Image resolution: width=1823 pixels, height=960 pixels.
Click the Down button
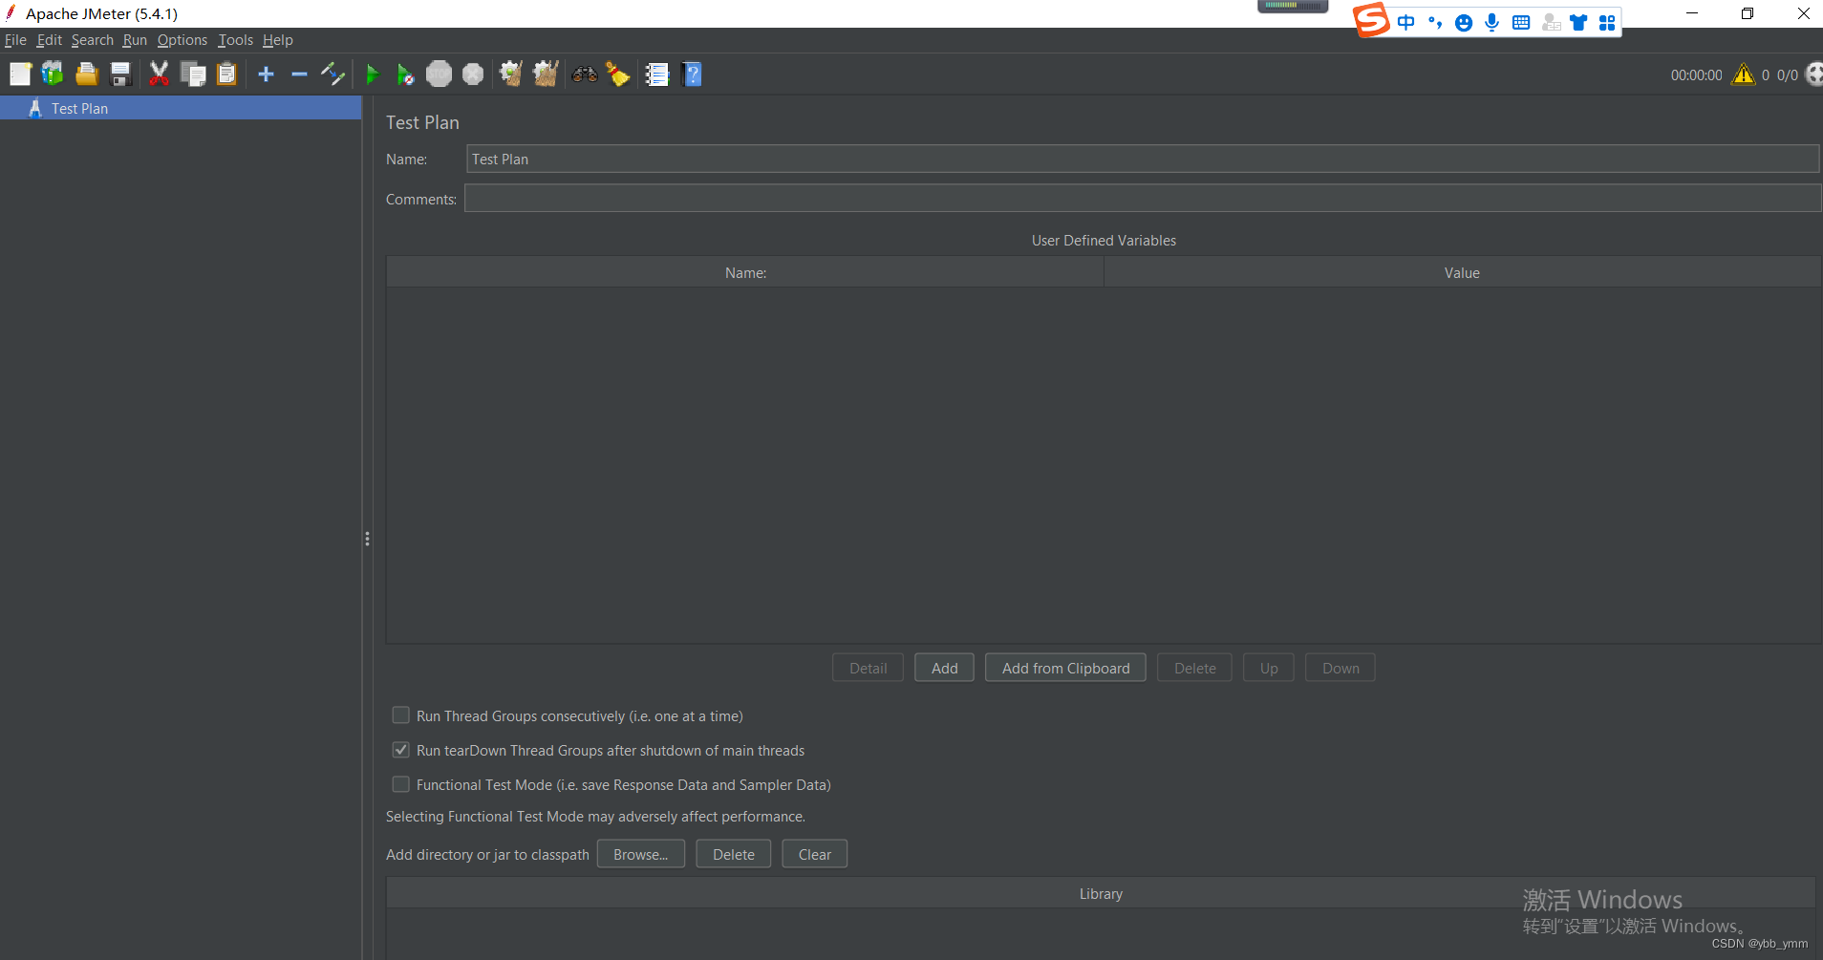[1340, 668]
